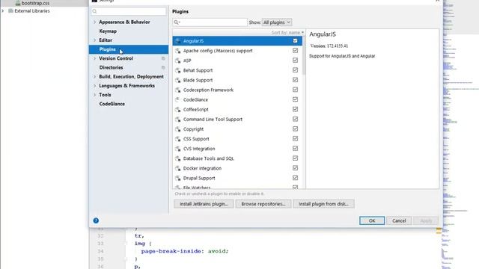
Task: Click the bootstrap.css file icon
Action: [x=18, y=3]
